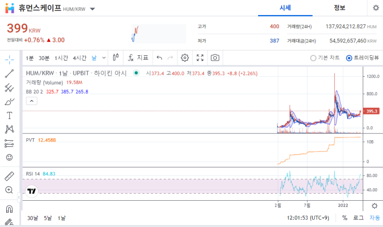Click the 거래대금(24H) value 54,592,657,460
The width and height of the screenshot is (383, 227).
[x=348, y=41]
